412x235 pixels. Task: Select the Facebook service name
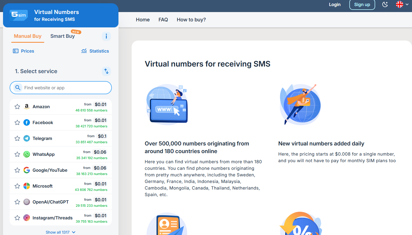click(43, 122)
